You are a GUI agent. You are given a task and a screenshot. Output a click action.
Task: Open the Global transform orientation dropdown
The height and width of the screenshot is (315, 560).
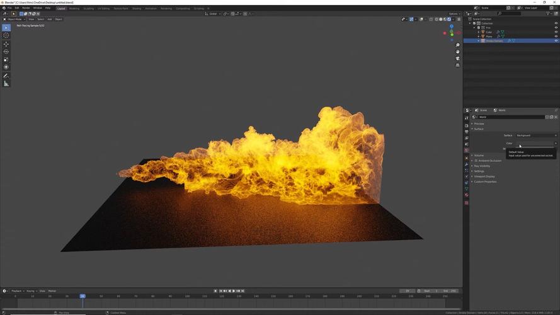212,14
